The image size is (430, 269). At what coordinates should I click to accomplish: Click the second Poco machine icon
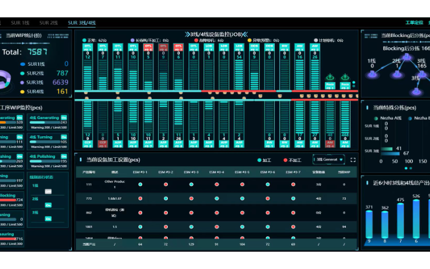tap(345, 81)
